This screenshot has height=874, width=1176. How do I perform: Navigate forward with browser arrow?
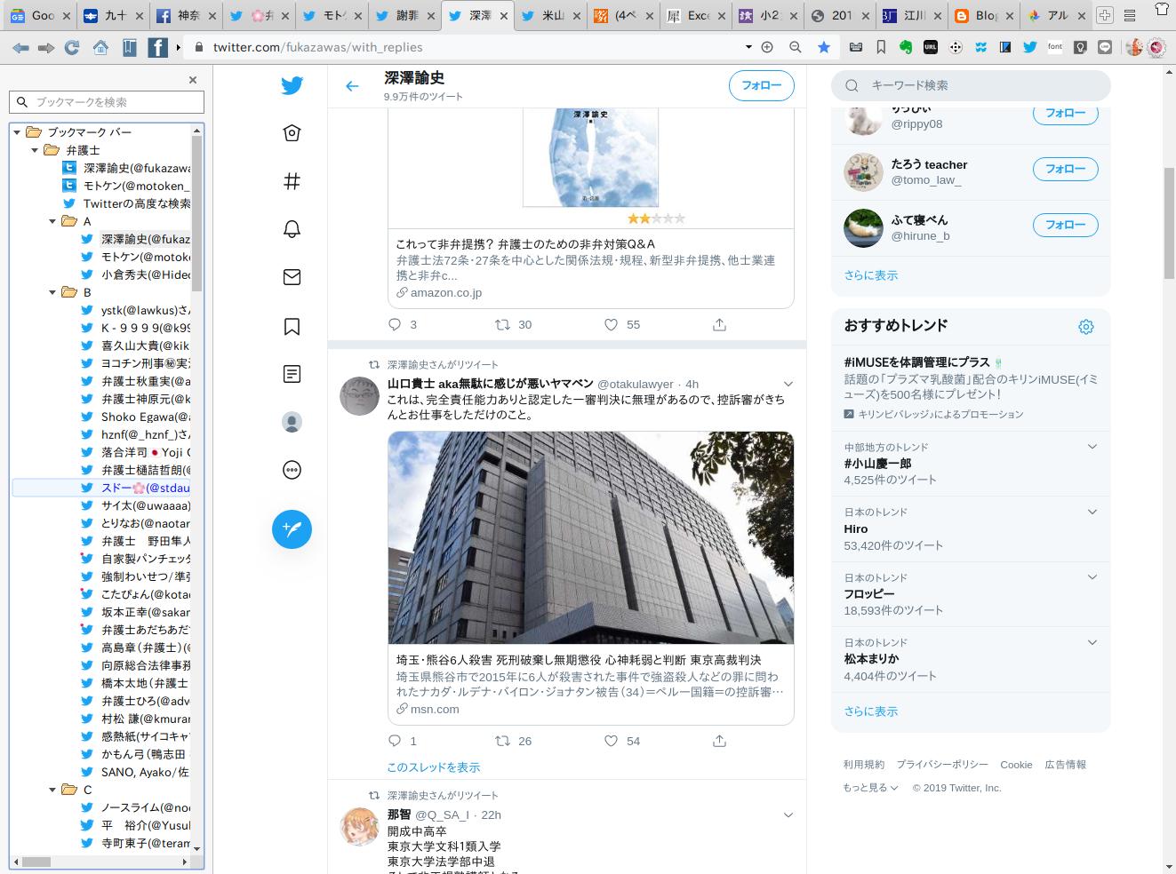tap(45, 47)
